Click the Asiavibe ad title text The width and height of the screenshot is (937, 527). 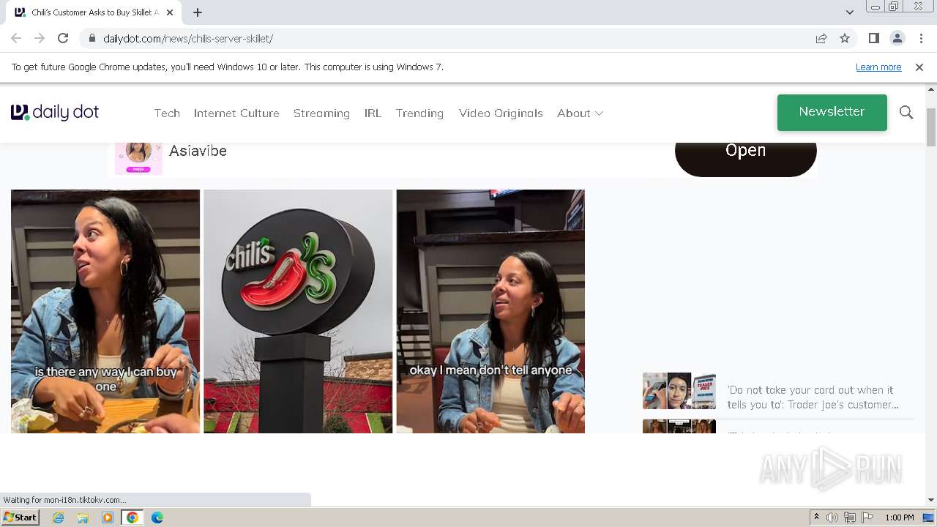click(x=198, y=151)
